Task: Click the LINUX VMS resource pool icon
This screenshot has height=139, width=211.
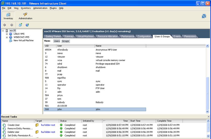Action: [11, 34]
